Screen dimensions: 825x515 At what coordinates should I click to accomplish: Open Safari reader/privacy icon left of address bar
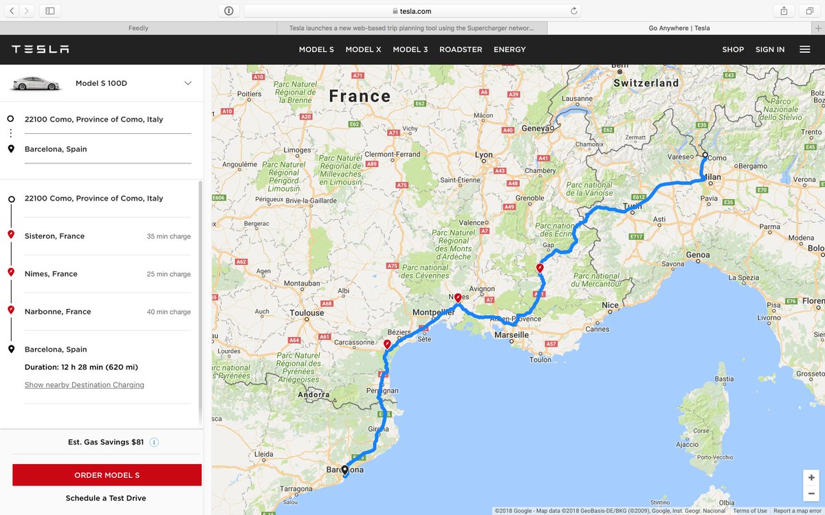click(228, 11)
